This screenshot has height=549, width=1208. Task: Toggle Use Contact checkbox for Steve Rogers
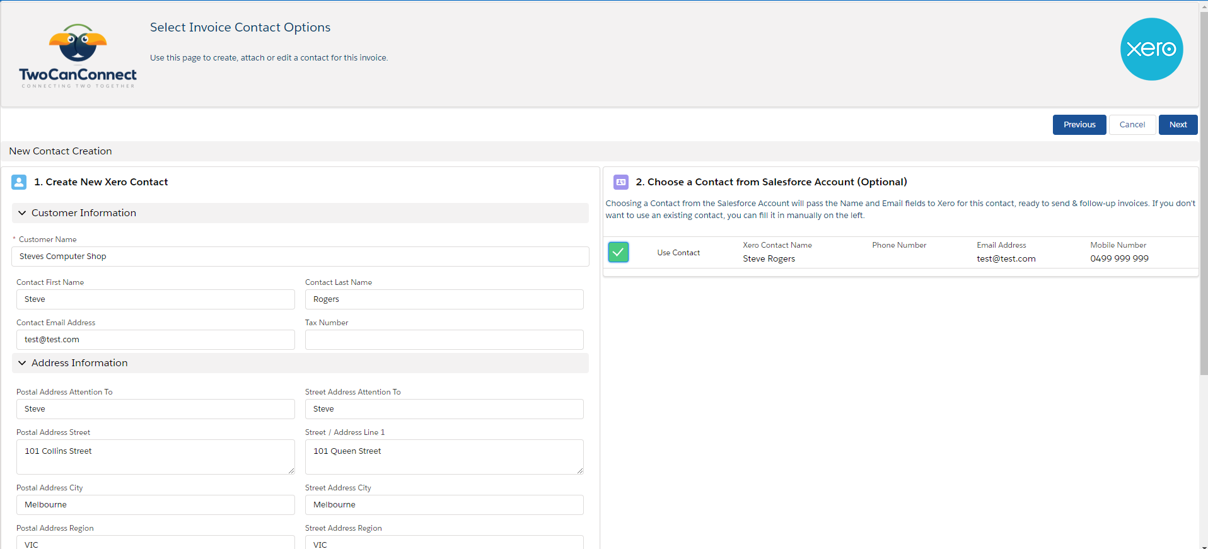click(x=619, y=252)
